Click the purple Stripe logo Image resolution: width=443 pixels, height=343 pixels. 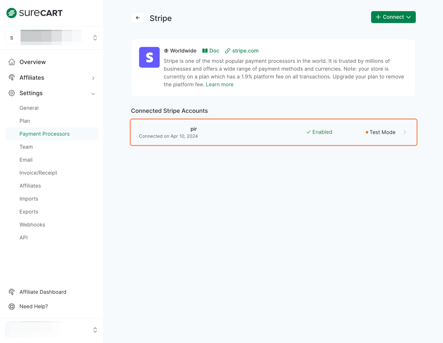click(149, 58)
